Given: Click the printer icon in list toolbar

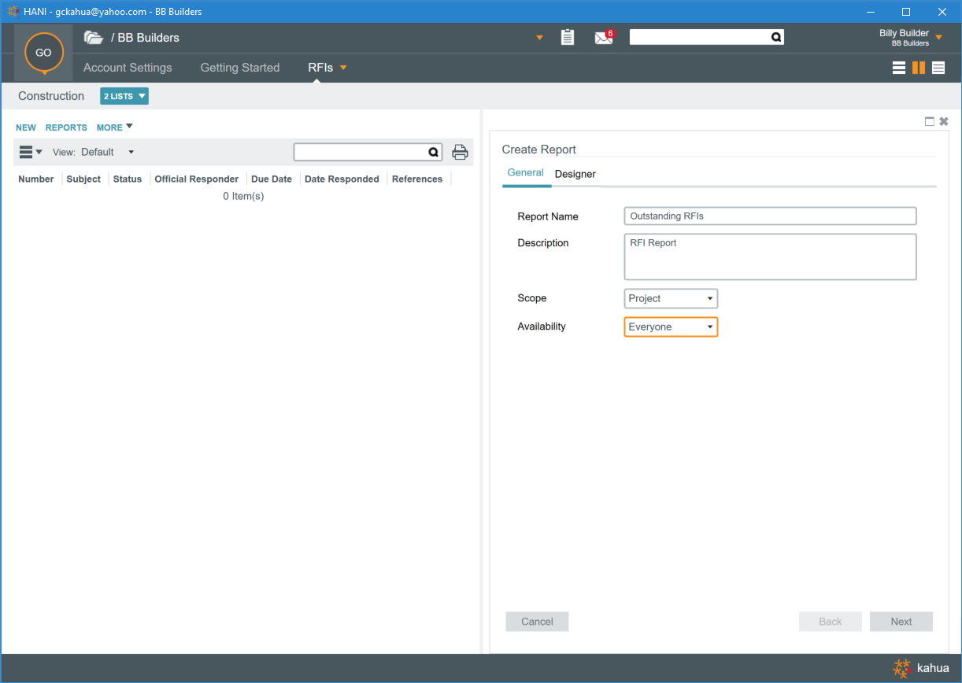Looking at the screenshot, I should (x=460, y=153).
